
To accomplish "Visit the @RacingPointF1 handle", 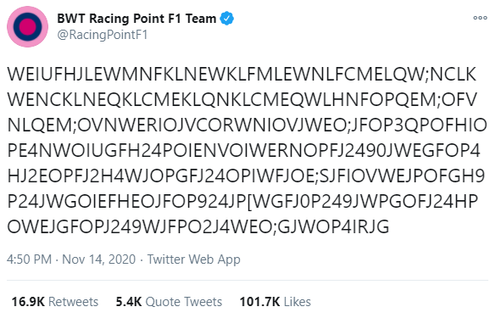I will [103, 35].
